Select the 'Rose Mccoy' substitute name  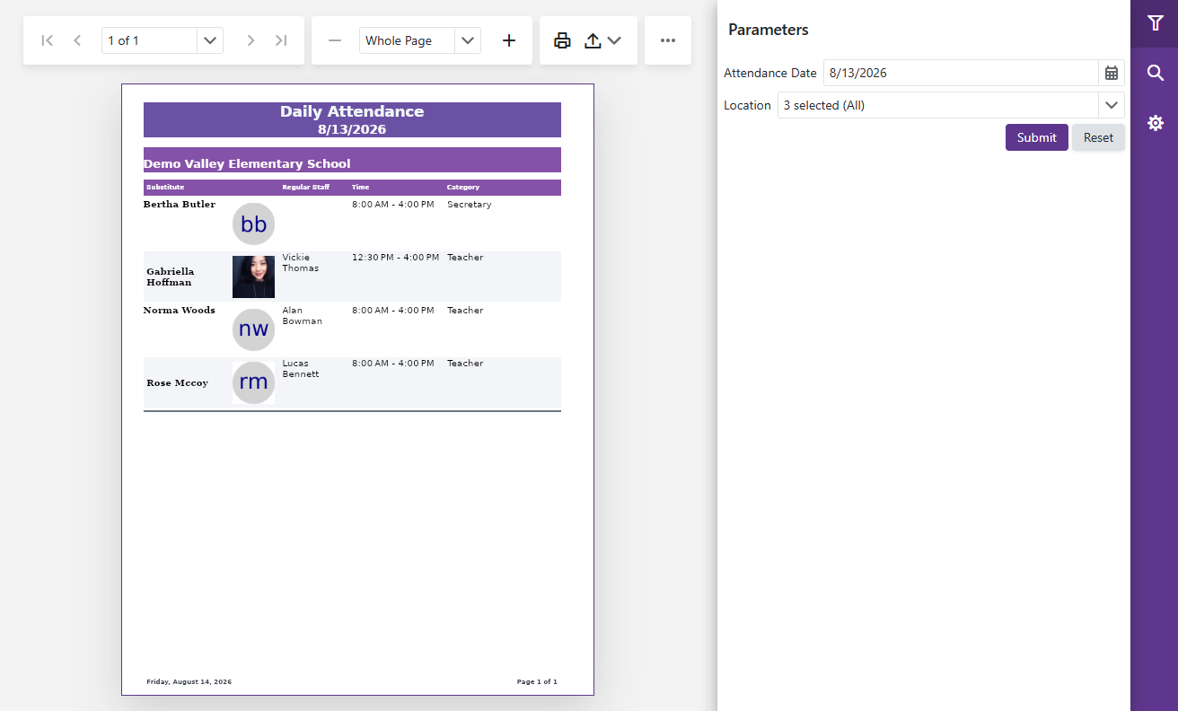pyautogui.click(x=178, y=382)
